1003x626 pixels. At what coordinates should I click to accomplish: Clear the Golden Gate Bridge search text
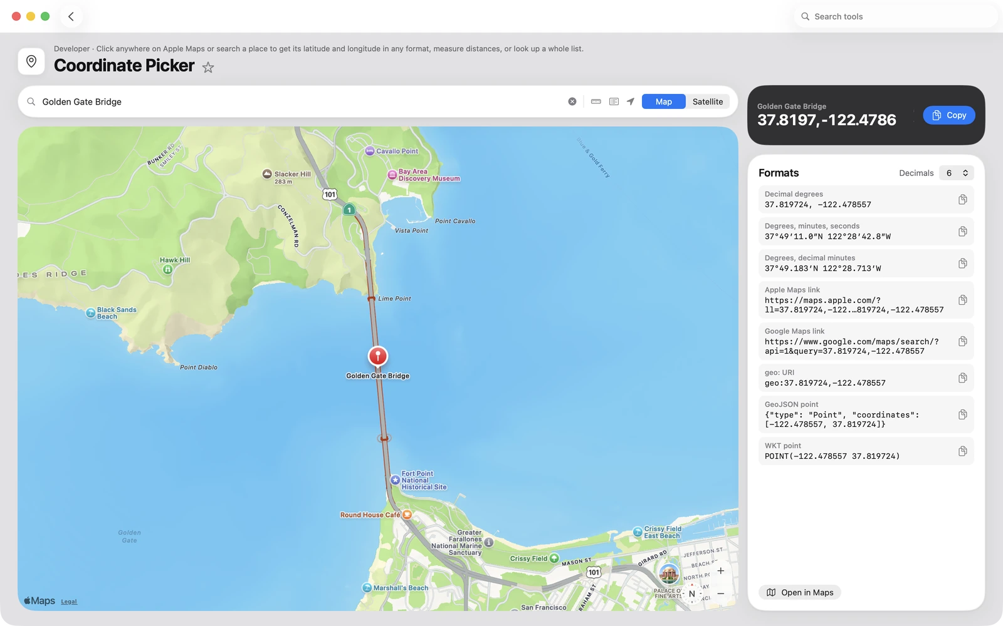[572, 101]
